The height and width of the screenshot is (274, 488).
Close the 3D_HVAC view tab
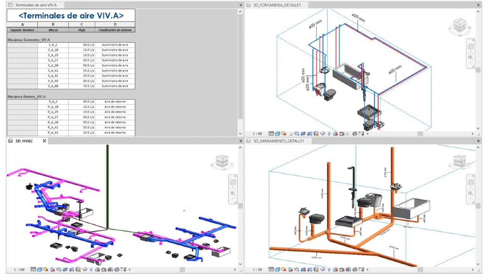coord(44,141)
